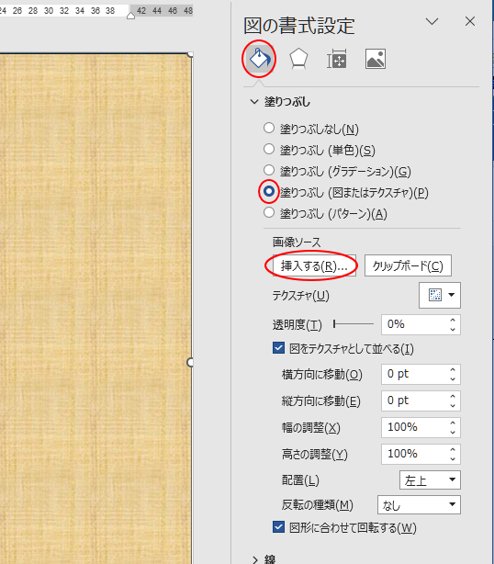Click the クリップボード(C) button
Image resolution: width=494 pixels, height=564 pixels.
click(x=408, y=265)
